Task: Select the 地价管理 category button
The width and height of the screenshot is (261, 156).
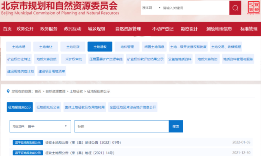Action: coord(127,47)
